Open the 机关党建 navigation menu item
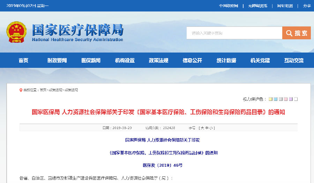The image size is (314, 183). [260, 60]
